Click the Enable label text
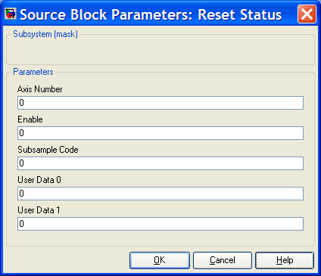The image size is (321, 276). point(30,119)
